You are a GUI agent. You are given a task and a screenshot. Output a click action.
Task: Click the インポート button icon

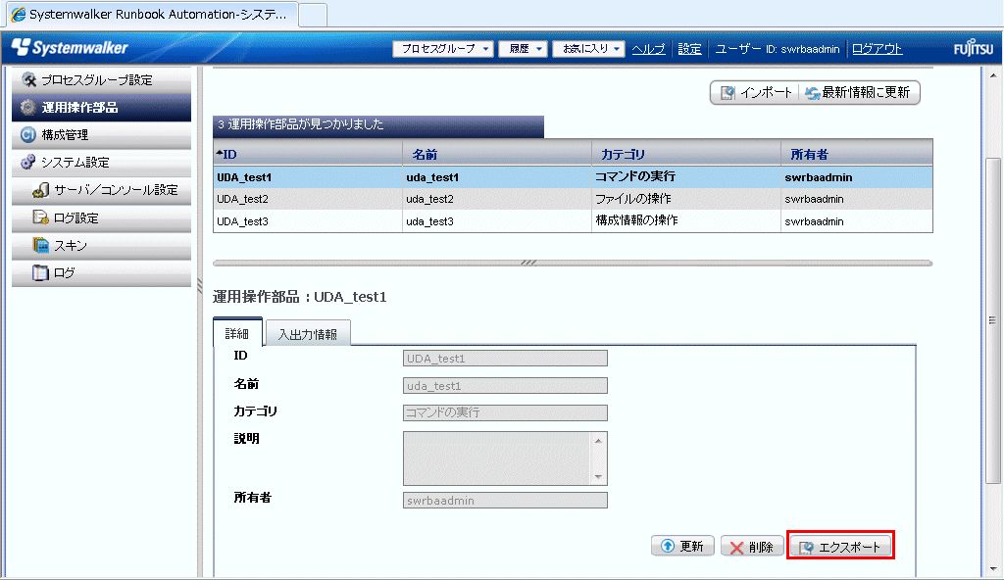click(x=728, y=93)
